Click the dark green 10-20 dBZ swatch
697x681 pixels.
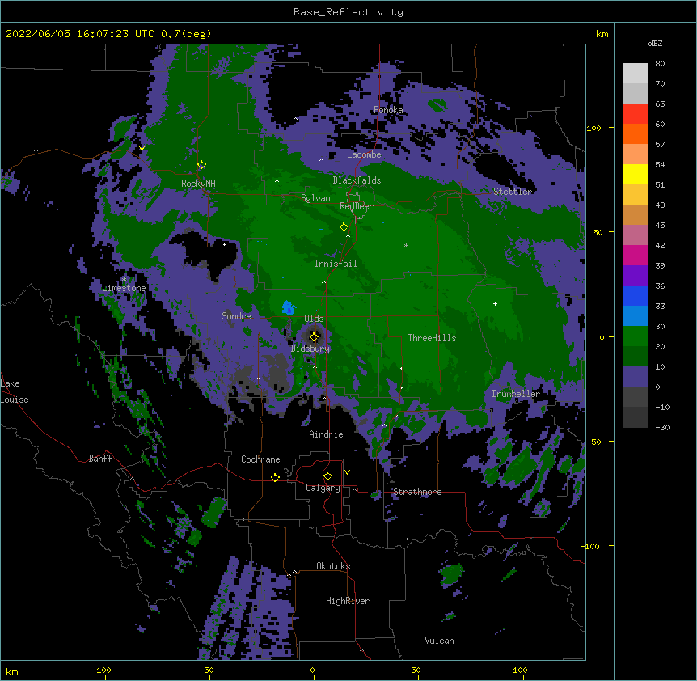[636, 357]
